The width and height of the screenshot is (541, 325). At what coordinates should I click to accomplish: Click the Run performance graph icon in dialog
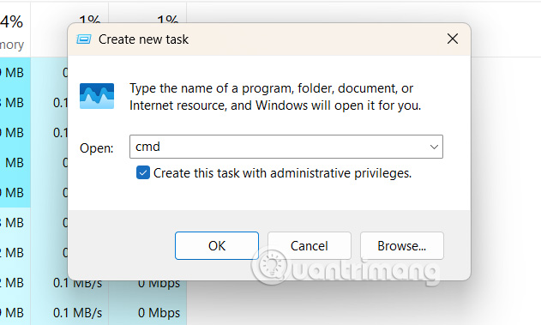pos(97,96)
